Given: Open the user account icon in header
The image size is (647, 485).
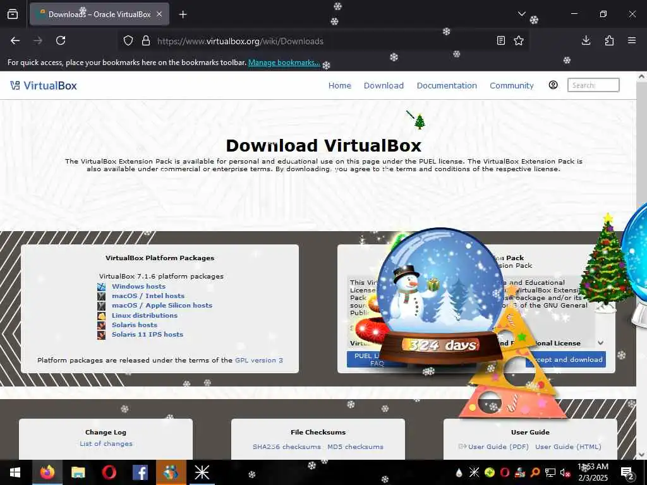Looking at the screenshot, I should tap(553, 85).
